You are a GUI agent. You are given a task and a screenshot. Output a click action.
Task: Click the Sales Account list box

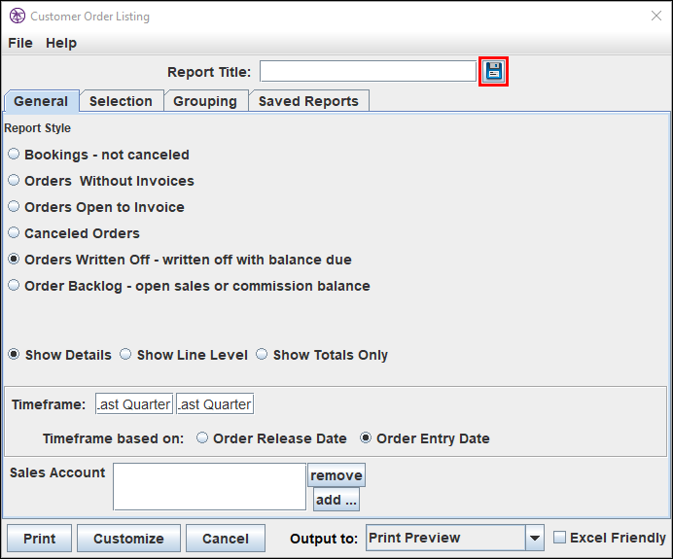tap(209, 486)
